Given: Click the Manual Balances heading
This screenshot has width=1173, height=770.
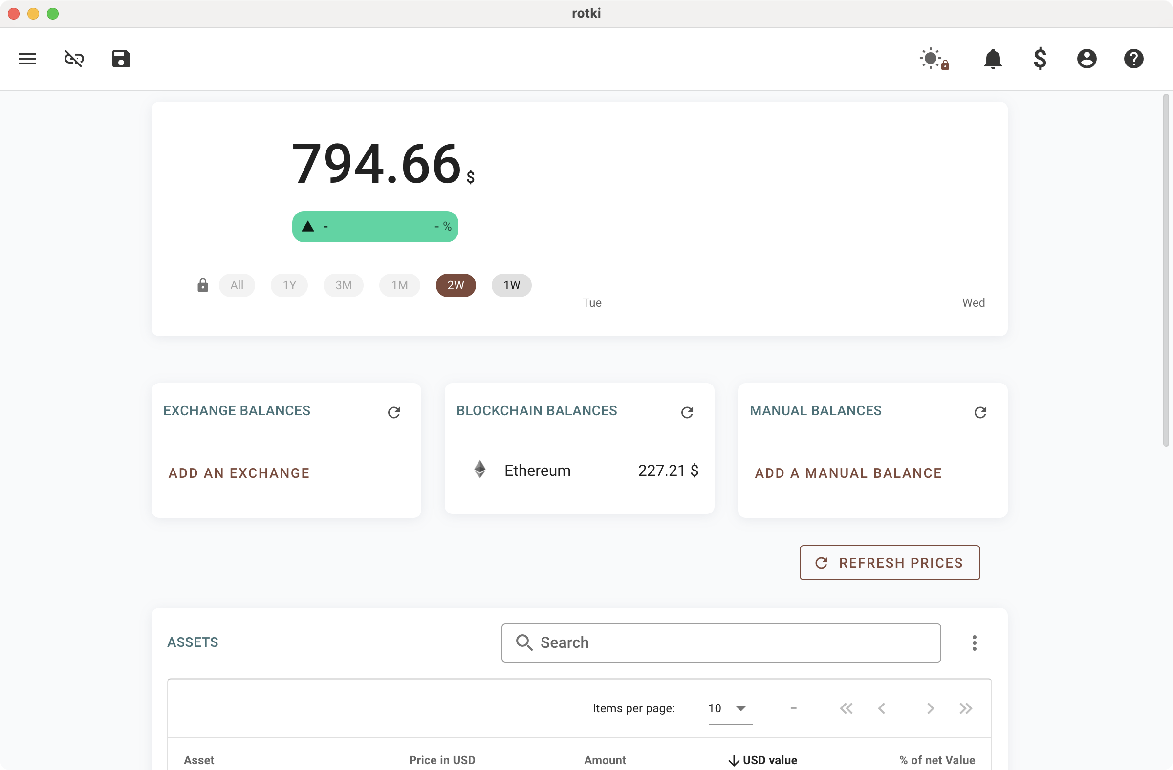Looking at the screenshot, I should click(815, 410).
